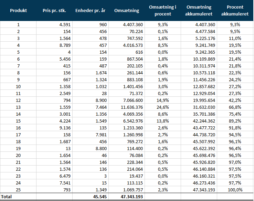Select accumulated percent 9,5%

(x=235, y=31)
